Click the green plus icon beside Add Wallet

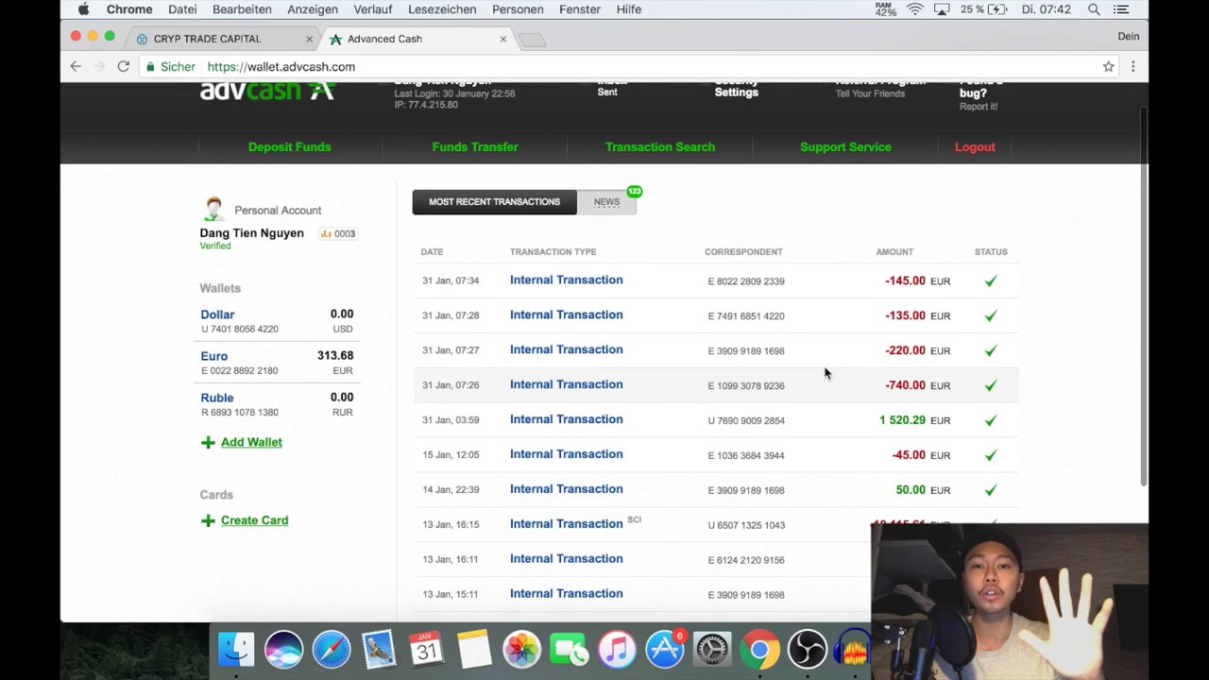point(208,442)
